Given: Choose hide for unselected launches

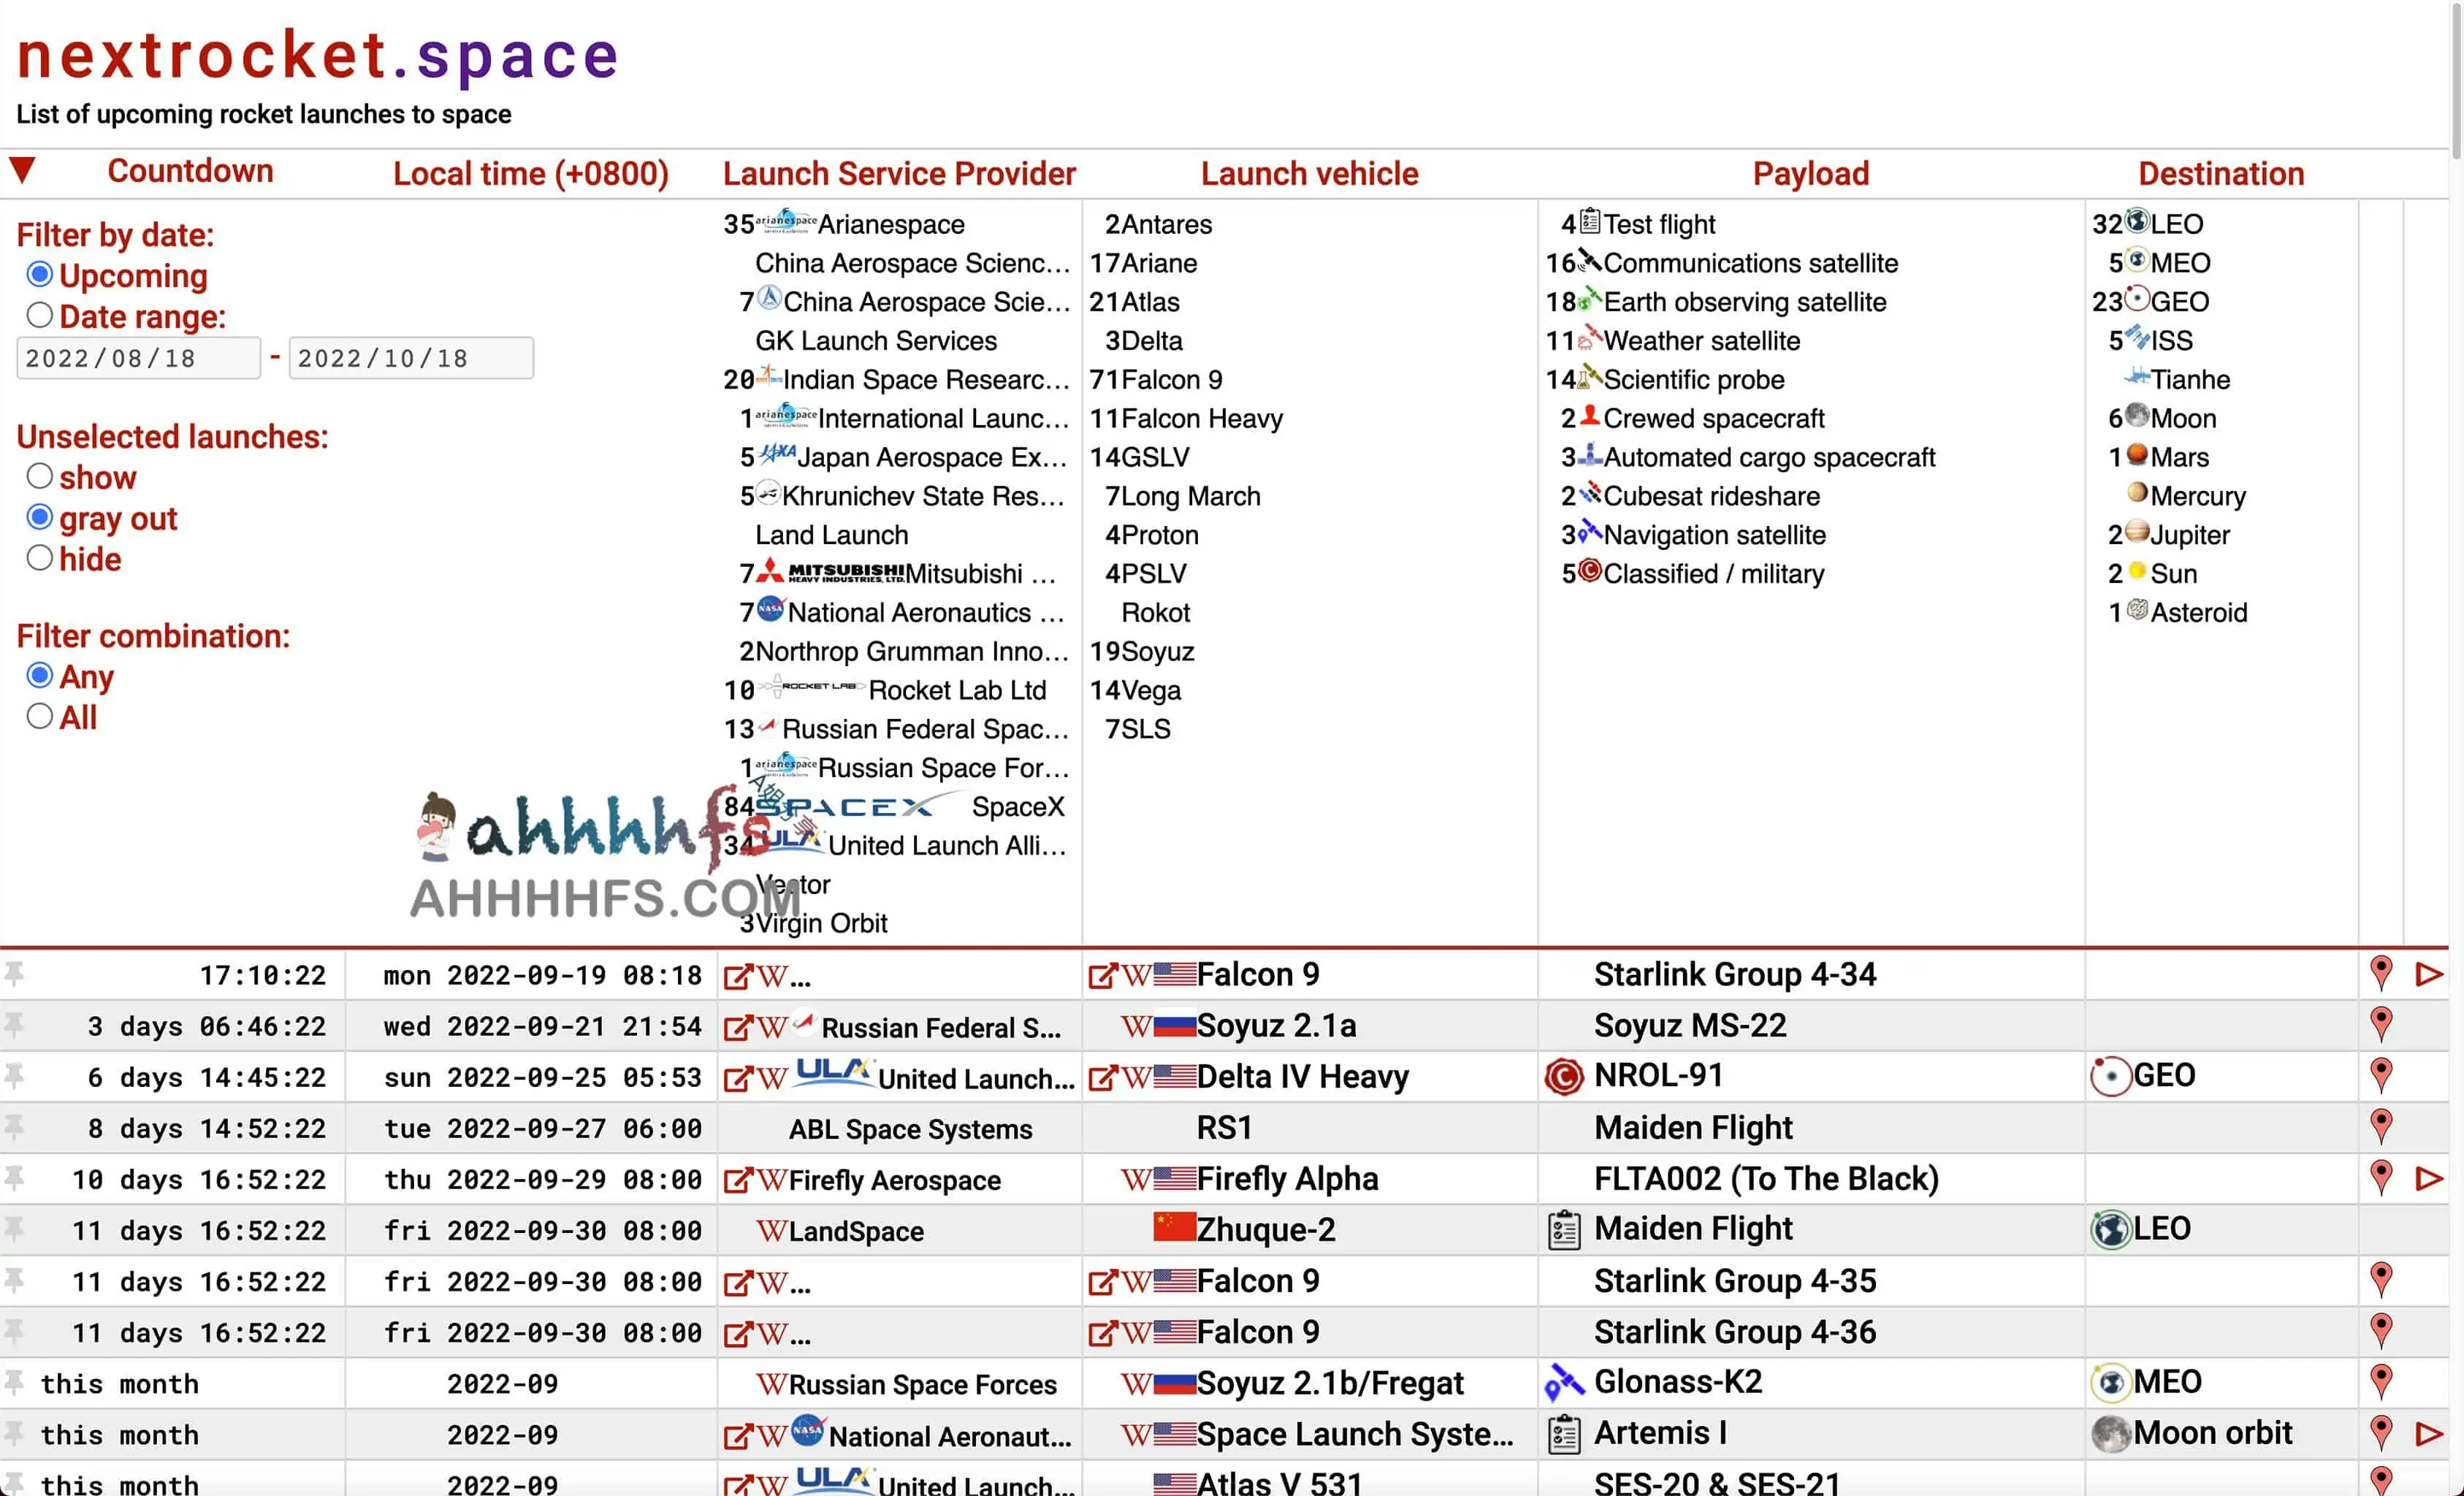Looking at the screenshot, I should pyautogui.click(x=40, y=558).
